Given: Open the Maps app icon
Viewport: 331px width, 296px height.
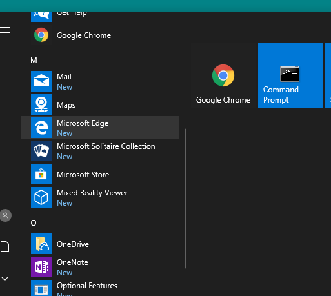Looking at the screenshot, I should [x=41, y=104].
